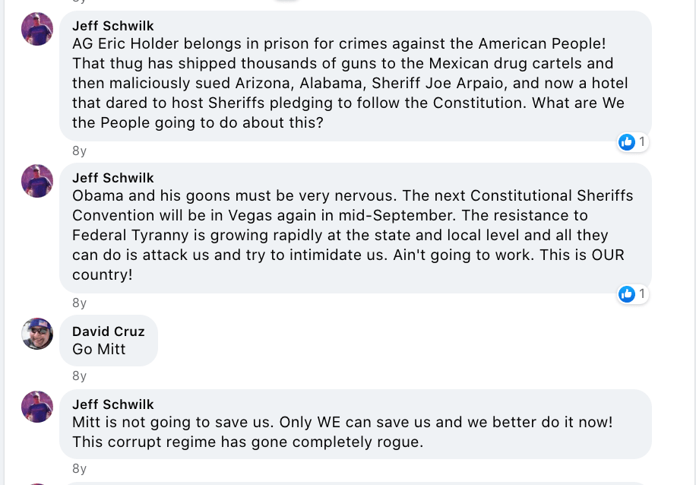The width and height of the screenshot is (696, 485).
Task: Open Jeff Schwilk's avatar beside Eric Holder comment
Action: pyautogui.click(x=37, y=29)
